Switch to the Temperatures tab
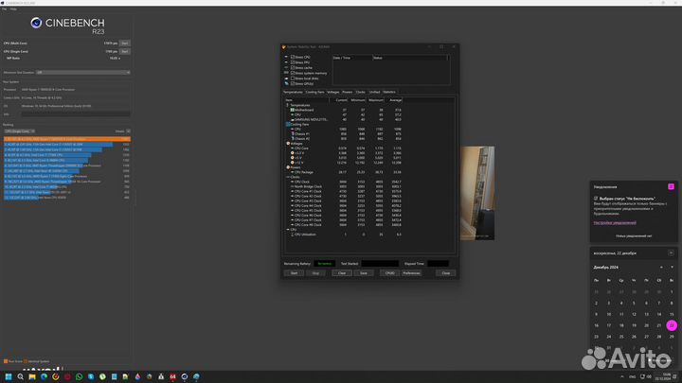The height and width of the screenshot is (383, 682). pos(293,92)
